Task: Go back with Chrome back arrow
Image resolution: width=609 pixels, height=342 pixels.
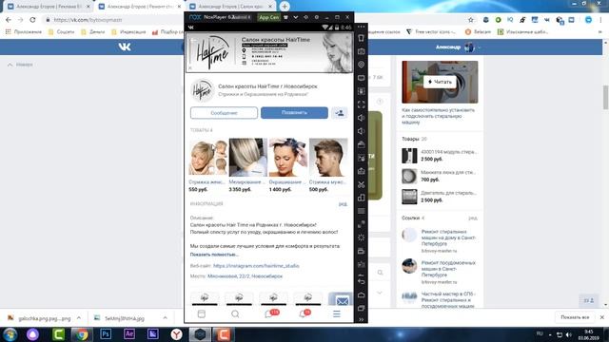Action: click(9, 20)
